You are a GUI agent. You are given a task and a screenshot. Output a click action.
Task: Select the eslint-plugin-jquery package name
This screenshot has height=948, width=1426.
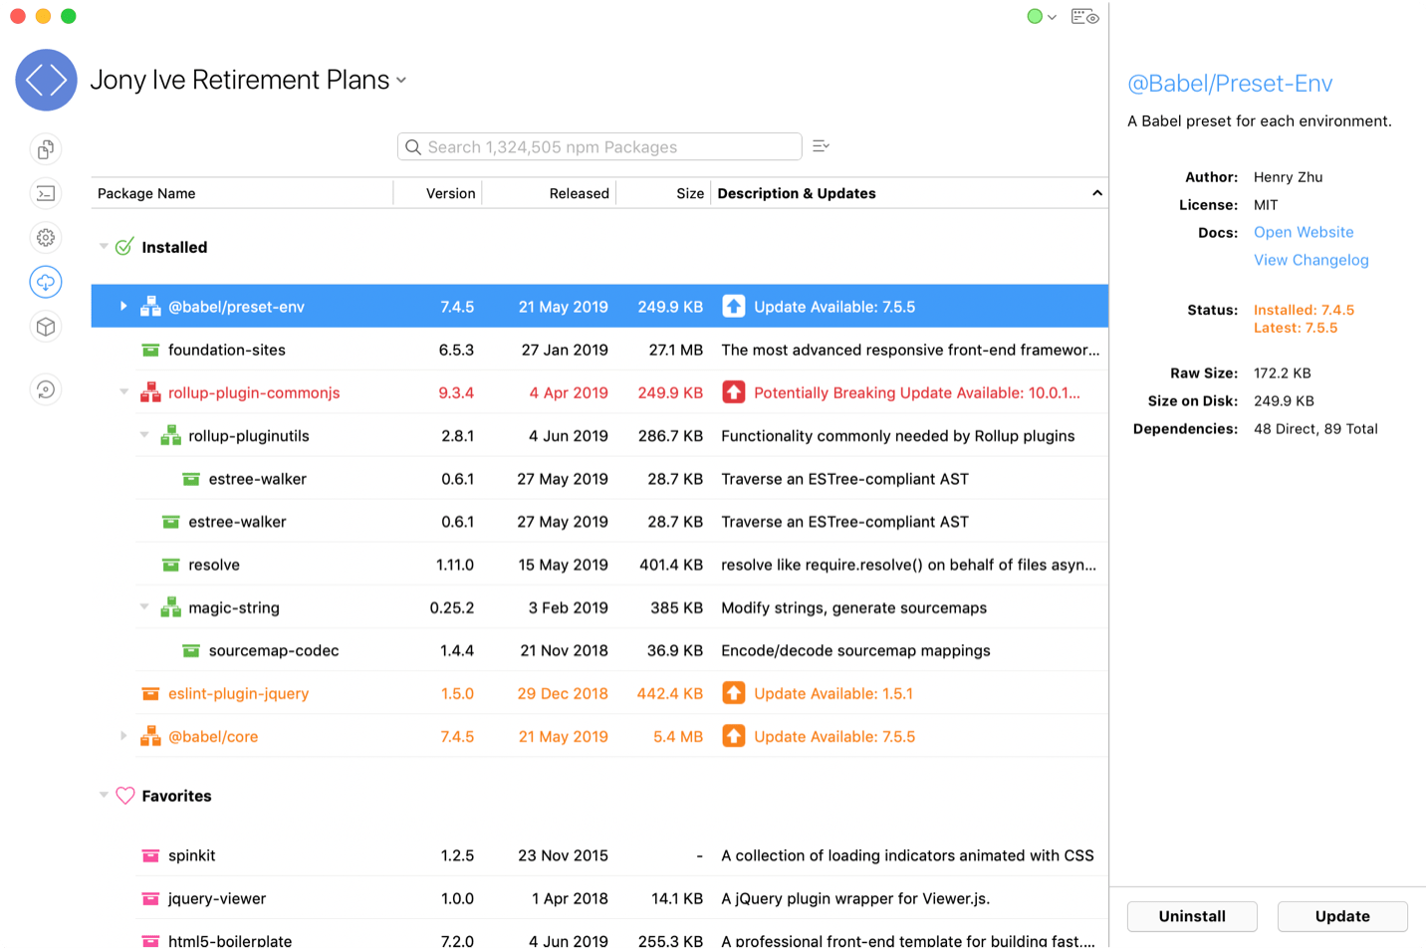239,693
